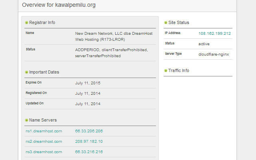Image resolution: width=256 pixels, height=160 pixels.
Task: Click the Status label in Site Status
Action: 170,43
